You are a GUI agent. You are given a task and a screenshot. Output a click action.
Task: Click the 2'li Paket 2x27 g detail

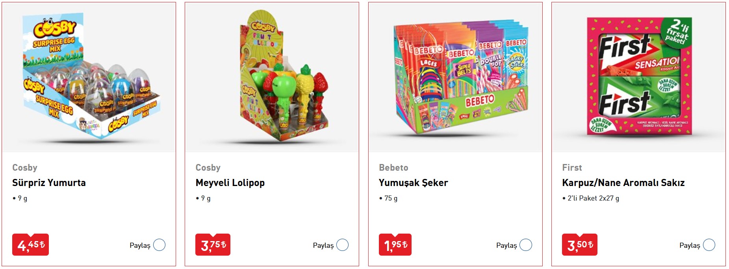593,198
